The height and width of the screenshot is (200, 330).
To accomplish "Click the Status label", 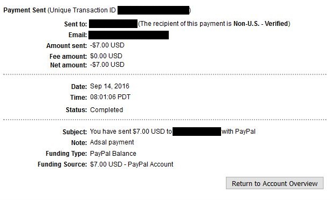I will coord(76,110).
